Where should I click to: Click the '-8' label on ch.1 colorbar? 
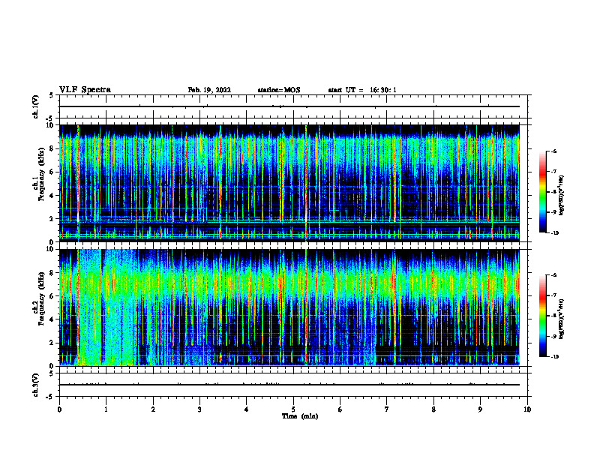[x=553, y=192]
